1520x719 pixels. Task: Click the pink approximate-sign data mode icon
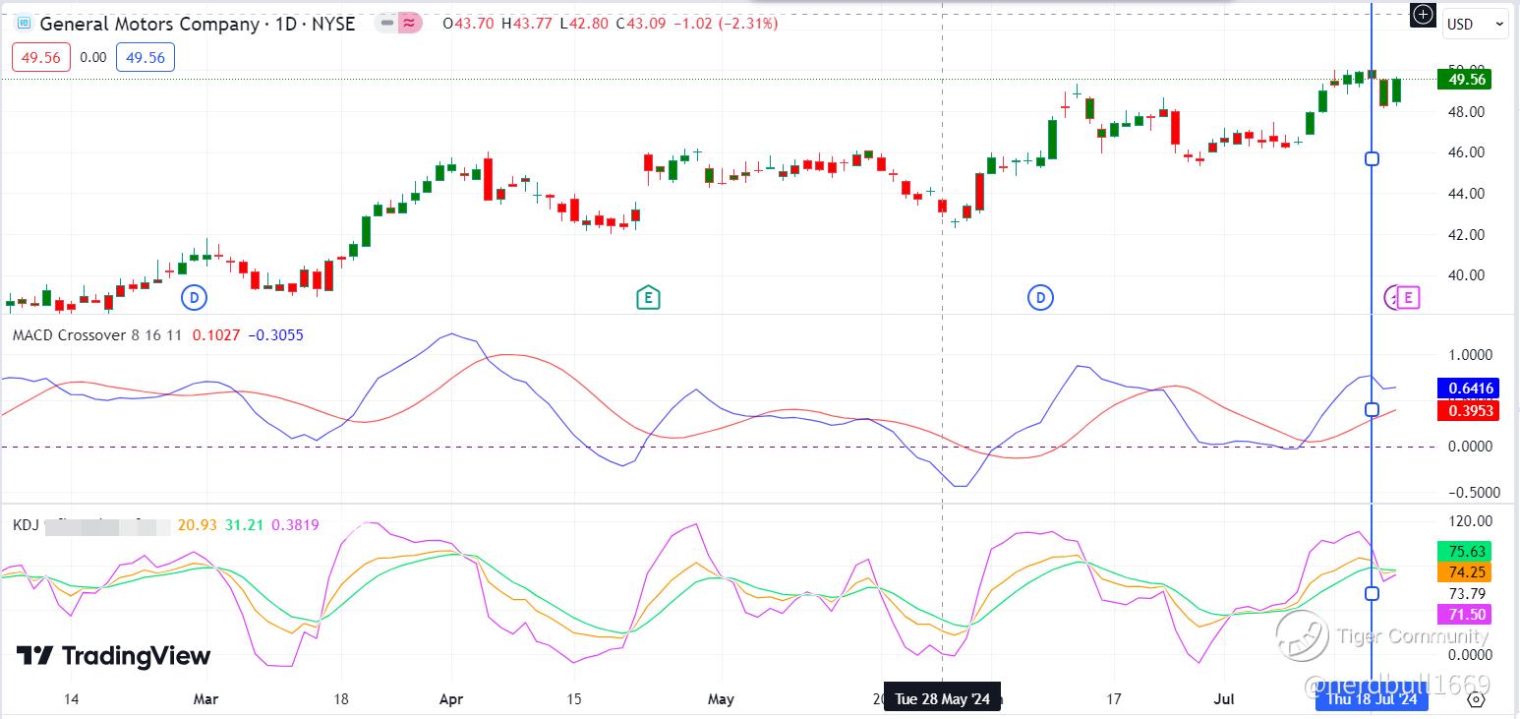[x=410, y=23]
